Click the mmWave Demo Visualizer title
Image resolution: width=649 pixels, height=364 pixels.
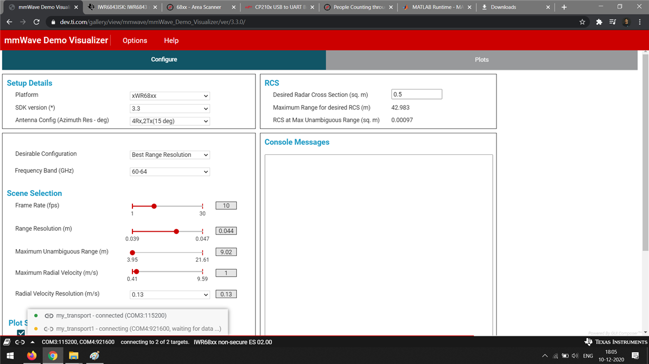[56, 41]
